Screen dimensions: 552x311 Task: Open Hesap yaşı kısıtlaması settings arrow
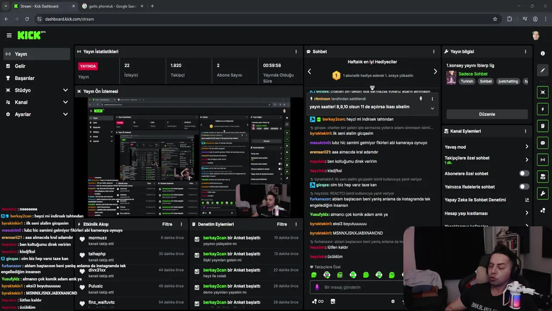click(x=527, y=213)
